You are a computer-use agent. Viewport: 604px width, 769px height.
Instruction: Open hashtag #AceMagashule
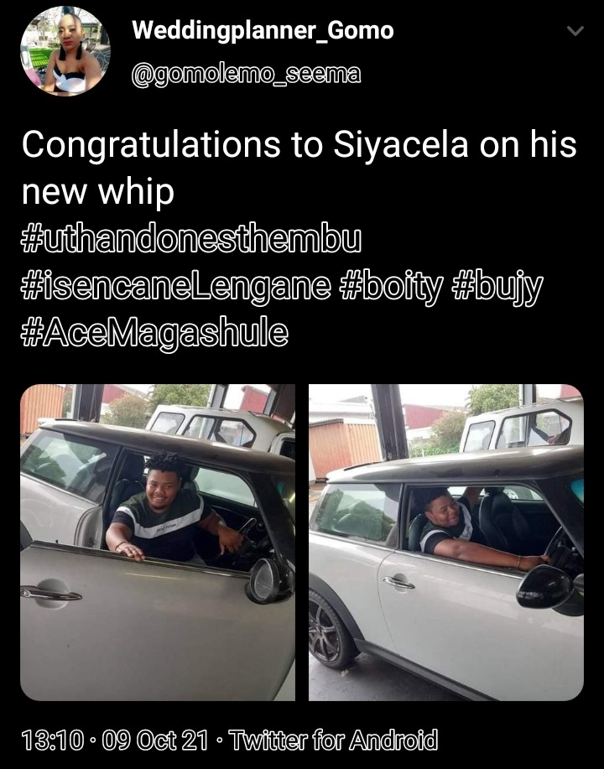click(155, 333)
